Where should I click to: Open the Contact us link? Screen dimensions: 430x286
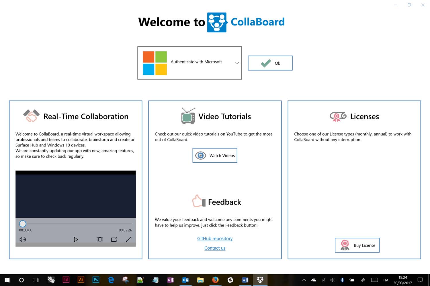pyautogui.click(x=215, y=248)
